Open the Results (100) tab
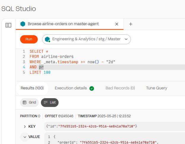 coord(32,88)
